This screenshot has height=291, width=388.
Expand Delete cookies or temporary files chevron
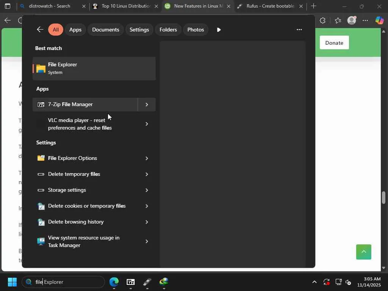147,206
